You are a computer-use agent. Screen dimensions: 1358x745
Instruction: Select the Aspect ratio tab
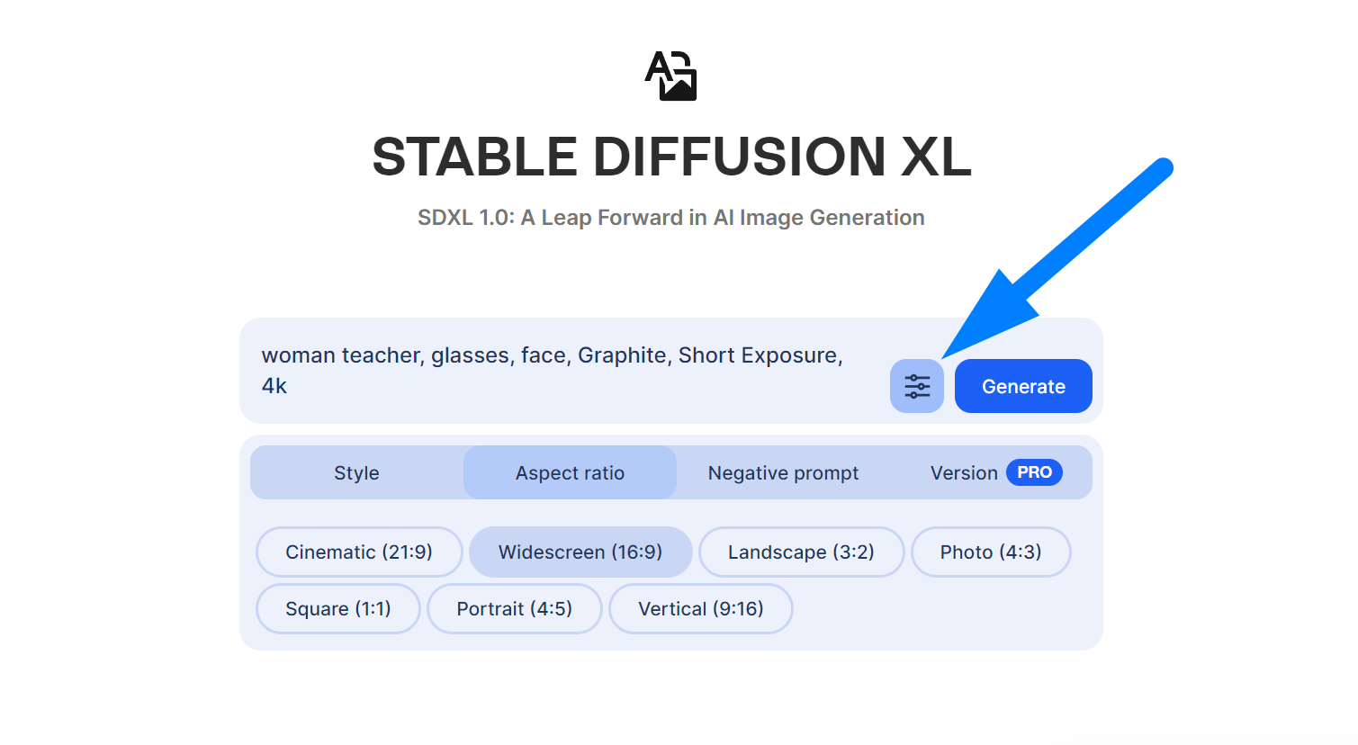point(570,472)
